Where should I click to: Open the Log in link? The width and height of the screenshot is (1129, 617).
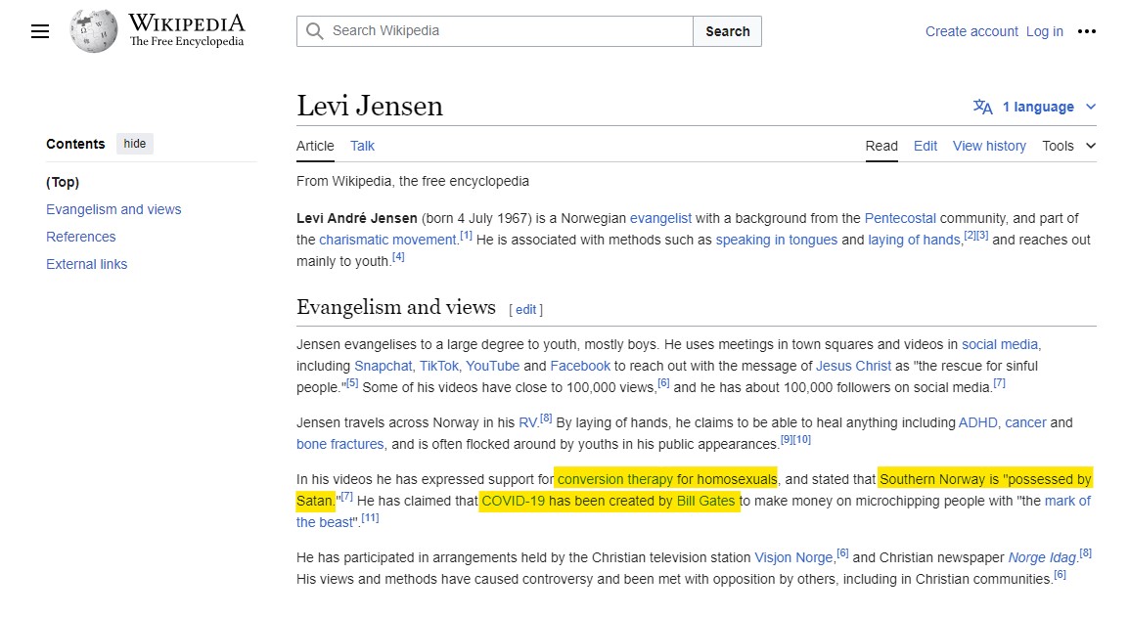1044,31
